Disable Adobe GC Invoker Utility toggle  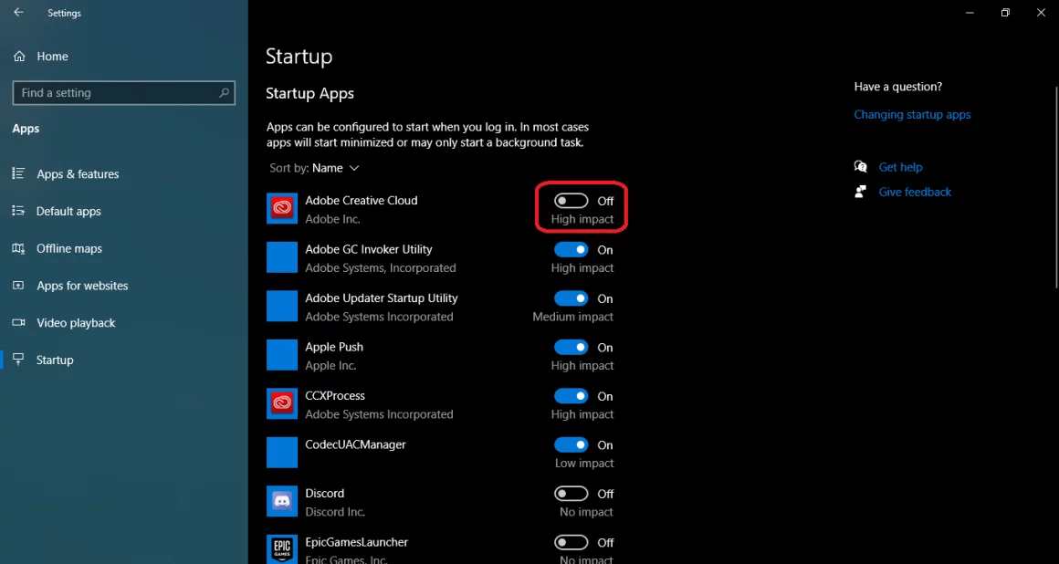[571, 250]
